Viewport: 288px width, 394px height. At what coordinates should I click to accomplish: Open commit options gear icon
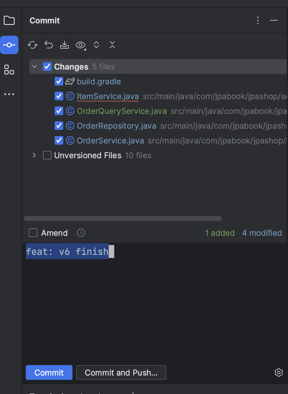click(x=278, y=372)
